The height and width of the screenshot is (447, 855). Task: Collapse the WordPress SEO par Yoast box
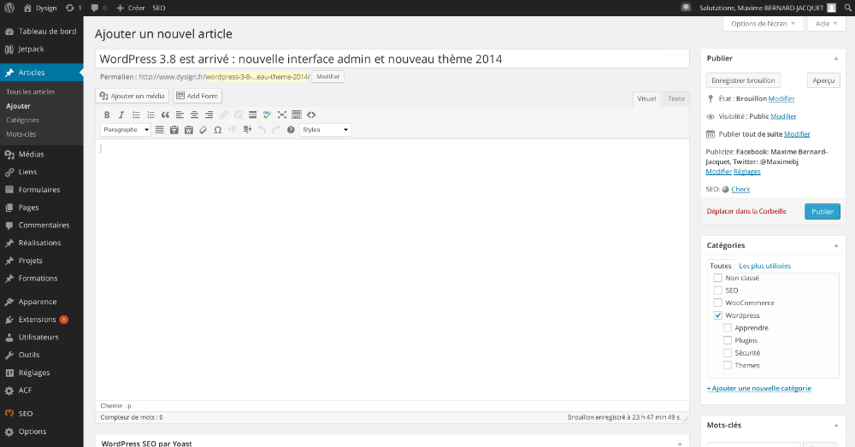680,444
